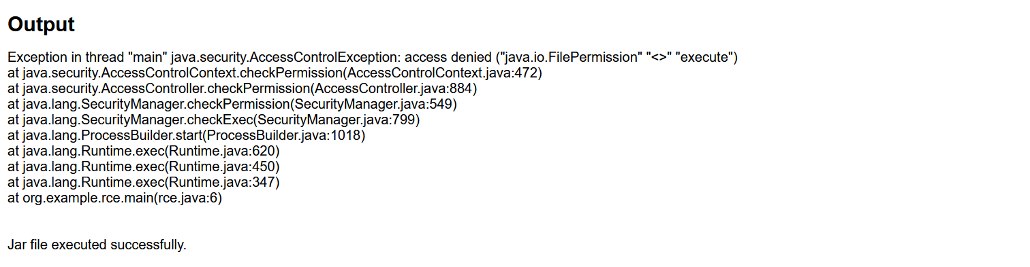This screenshot has height=267, width=1030.
Task: Click the SecurityManager.checkPermission stack trace line
Action: tap(232, 105)
